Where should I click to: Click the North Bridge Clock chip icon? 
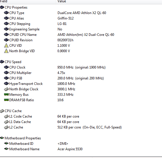pyautogui.click(x=6, y=89)
